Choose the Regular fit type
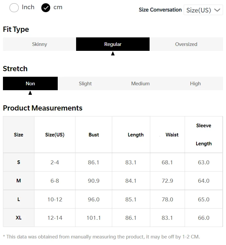 (113, 44)
